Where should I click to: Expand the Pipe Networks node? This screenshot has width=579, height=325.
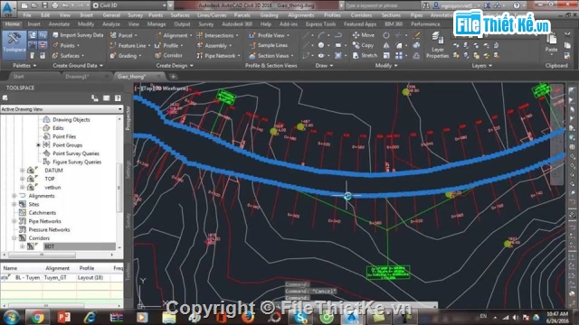14,221
